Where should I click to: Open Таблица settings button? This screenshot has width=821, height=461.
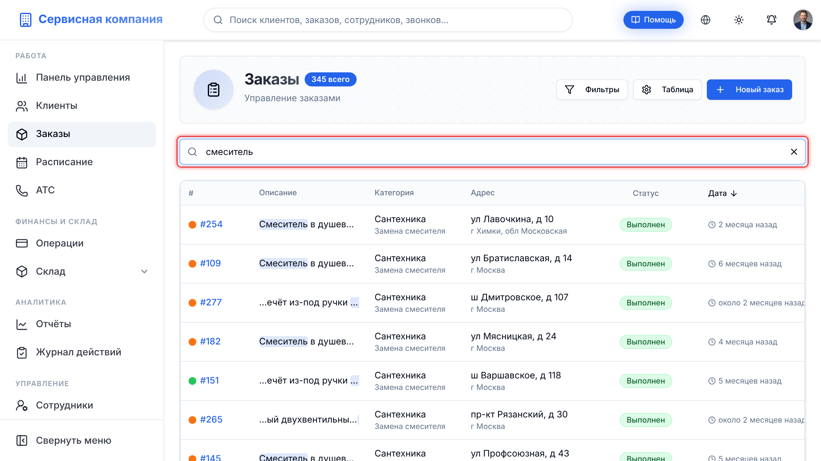tap(667, 90)
